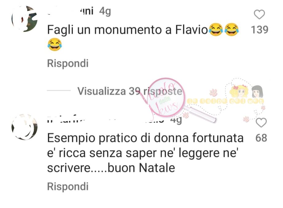Tap the heart on the 'donna fortunata' comment

coord(261,122)
